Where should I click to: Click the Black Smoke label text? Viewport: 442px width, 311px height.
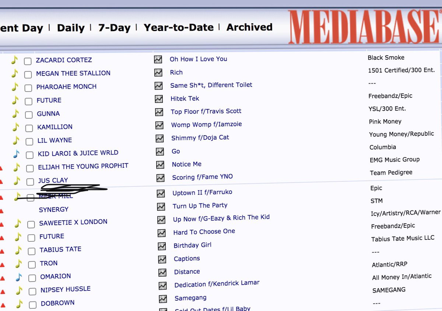click(x=386, y=57)
